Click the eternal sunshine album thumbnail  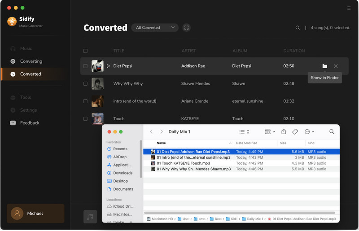click(97, 101)
